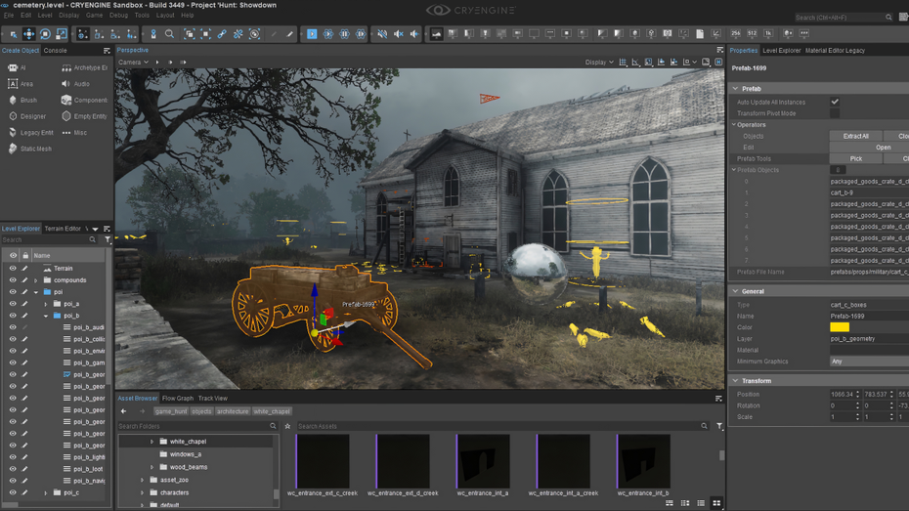This screenshot has width=909, height=511.
Task: Select the Move tool in toolbar
Action: point(29,34)
